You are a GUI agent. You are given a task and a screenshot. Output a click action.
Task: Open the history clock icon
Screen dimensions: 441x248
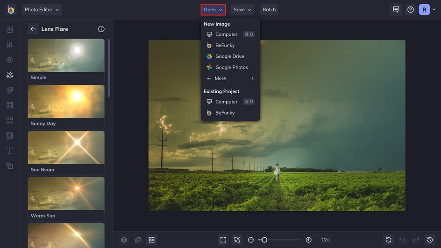[x=430, y=240]
